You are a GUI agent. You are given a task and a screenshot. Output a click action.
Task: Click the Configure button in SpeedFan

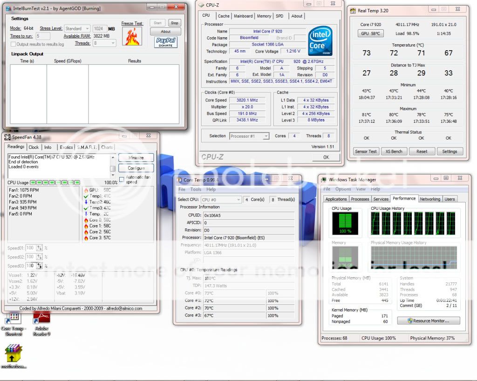point(136,168)
